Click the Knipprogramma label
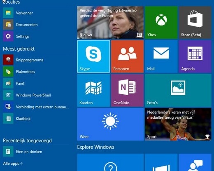 [30, 60]
